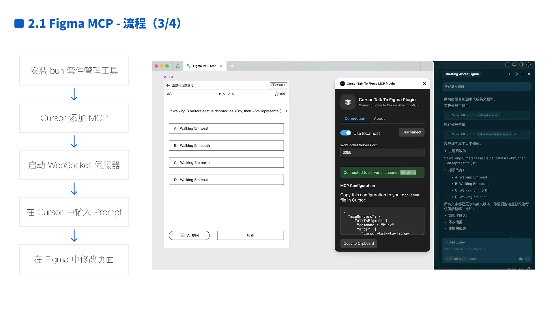Click the star rewards icon

(276, 94)
